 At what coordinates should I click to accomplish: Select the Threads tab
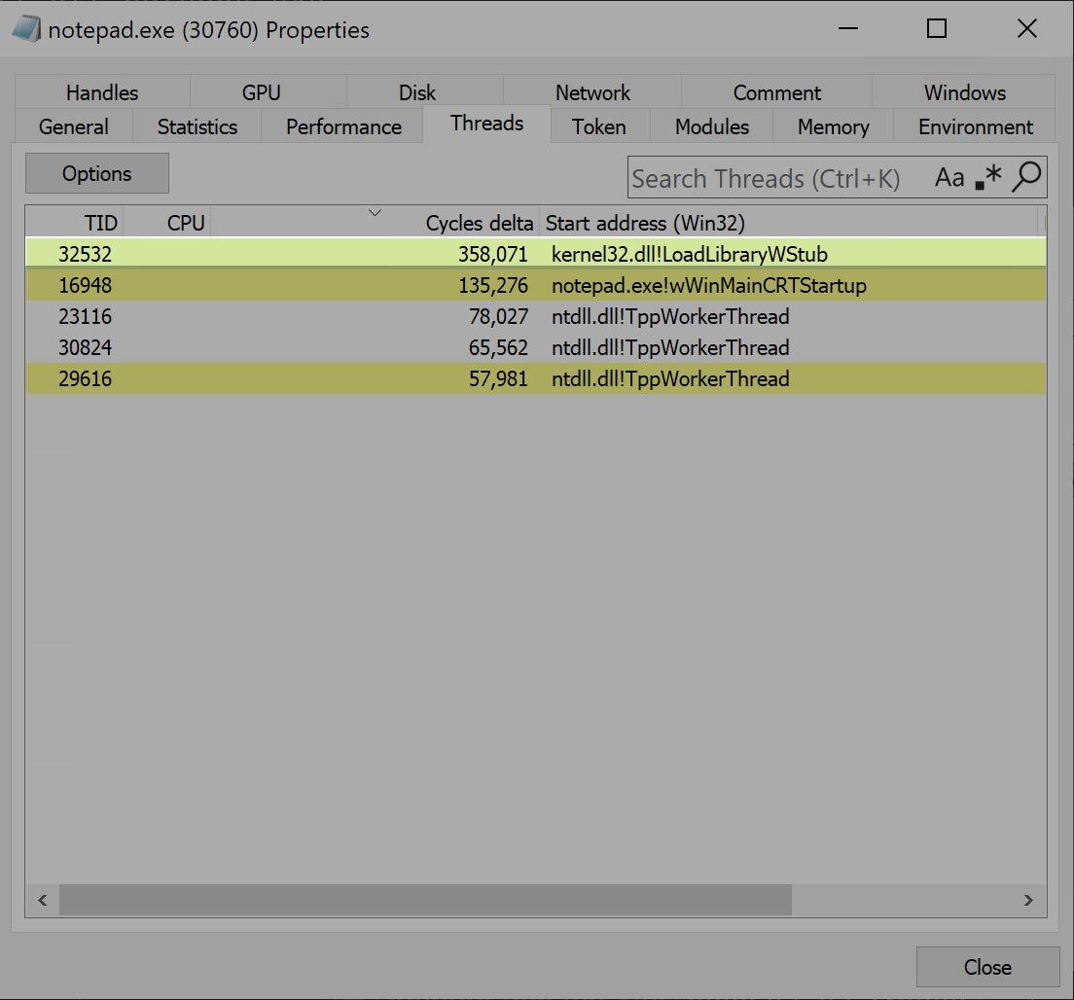(x=487, y=124)
